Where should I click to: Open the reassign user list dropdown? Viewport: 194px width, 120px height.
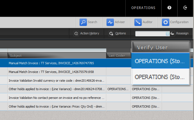click(x=168, y=34)
